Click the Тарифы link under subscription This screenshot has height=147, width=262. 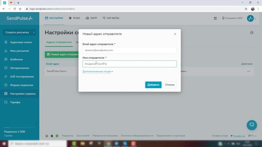click(8, 136)
